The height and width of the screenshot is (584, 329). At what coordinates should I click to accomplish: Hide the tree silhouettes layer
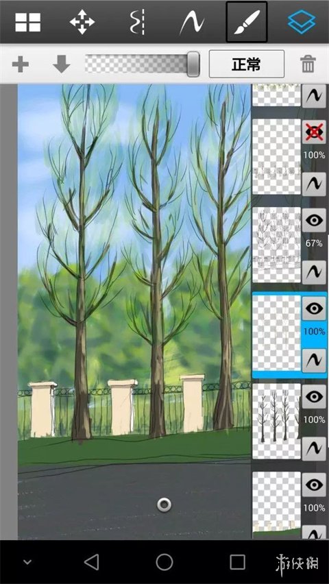pyautogui.click(x=314, y=397)
